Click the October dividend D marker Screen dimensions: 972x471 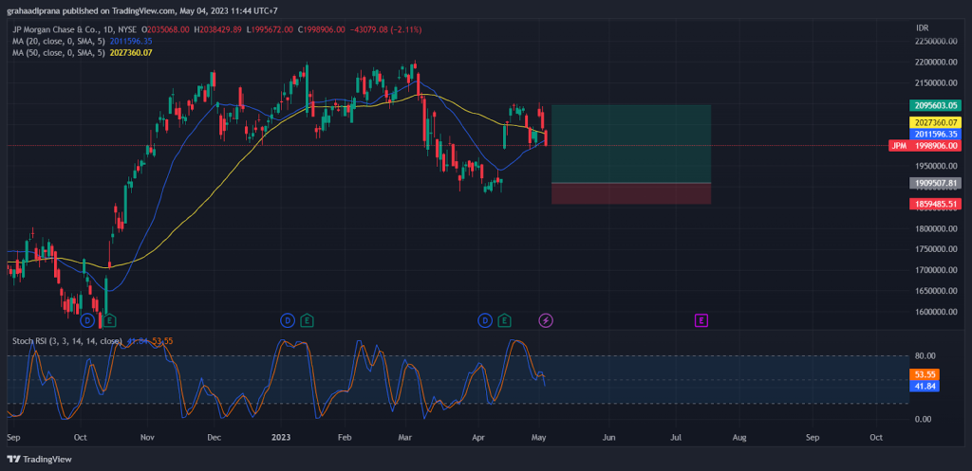[x=87, y=320]
